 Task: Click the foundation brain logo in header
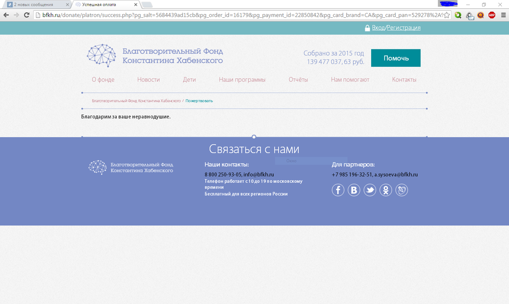pos(101,56)
